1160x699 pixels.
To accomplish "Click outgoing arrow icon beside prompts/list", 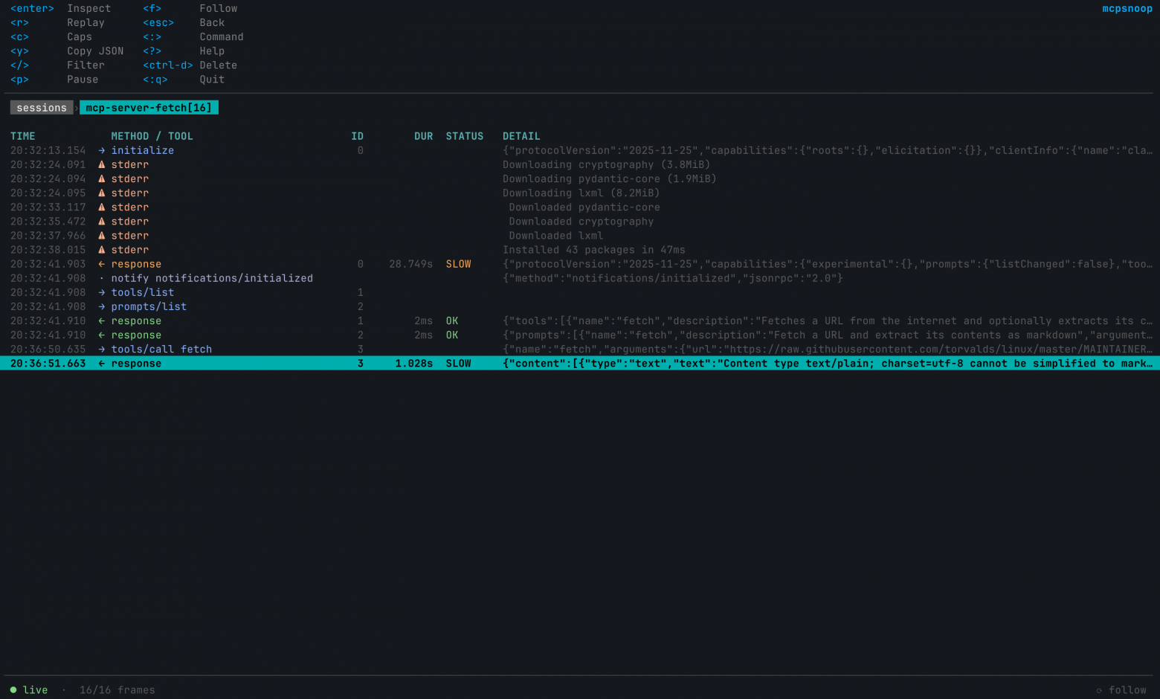I will click(x=102, y=306).
